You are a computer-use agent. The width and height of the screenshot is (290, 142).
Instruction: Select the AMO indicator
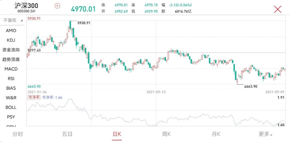[11, 30]
